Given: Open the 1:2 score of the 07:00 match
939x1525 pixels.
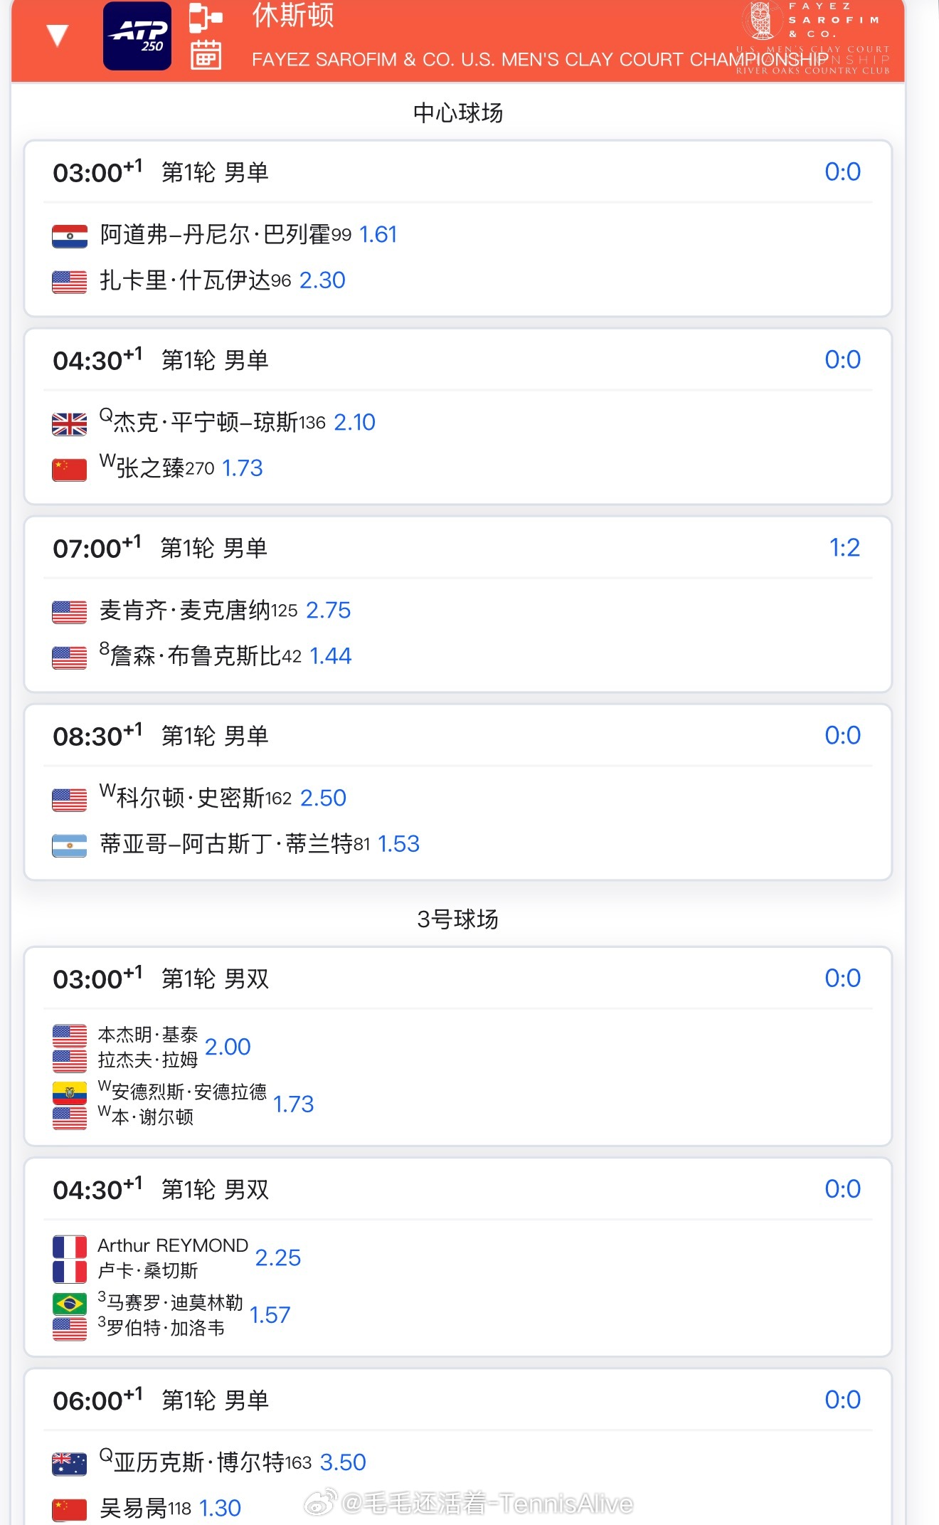Looking at the screenshot, I should click(844, 547).
